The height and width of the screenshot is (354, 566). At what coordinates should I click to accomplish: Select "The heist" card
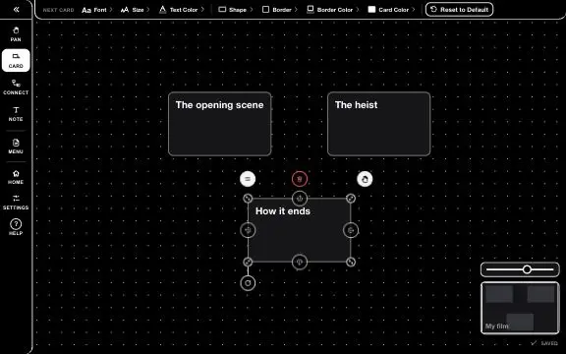point(378,124)
